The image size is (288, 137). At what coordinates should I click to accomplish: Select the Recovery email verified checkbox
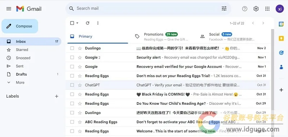tap(72, 67)
